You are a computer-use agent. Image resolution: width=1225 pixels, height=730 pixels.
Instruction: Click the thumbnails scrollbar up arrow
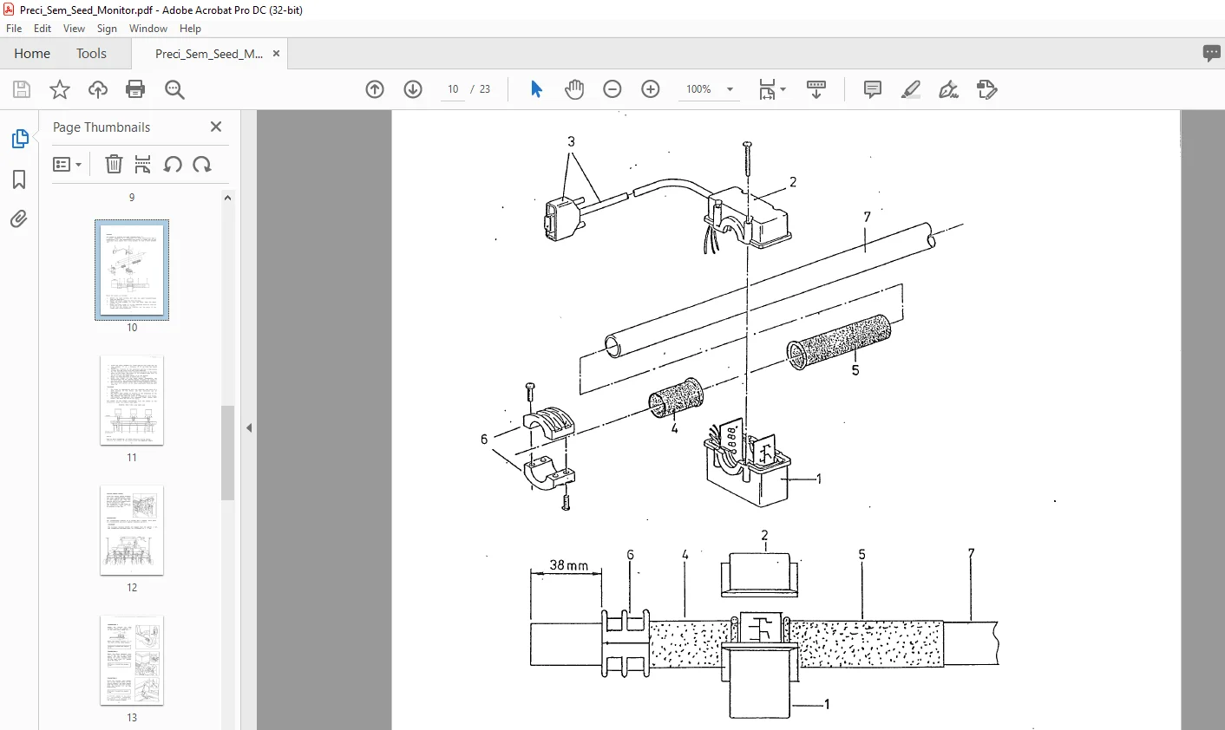[x=227, y=199]
